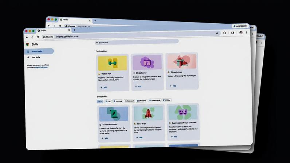Open the Gemini in Chrome link
Image resolution: width=290 pixels, height=163 pixels.
click(42, 67)
